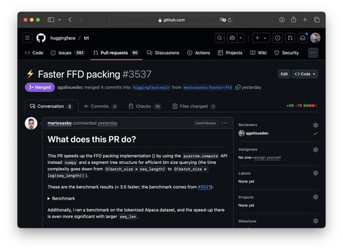Open the Reviewers settings gear
The height and width of the screenshot is (251, 343).
pos(316,125)
